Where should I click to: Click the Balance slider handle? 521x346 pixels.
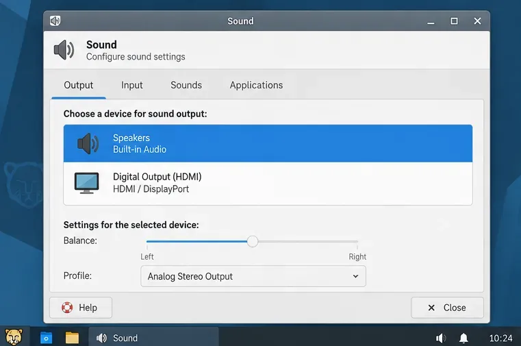tap(253, 241)
